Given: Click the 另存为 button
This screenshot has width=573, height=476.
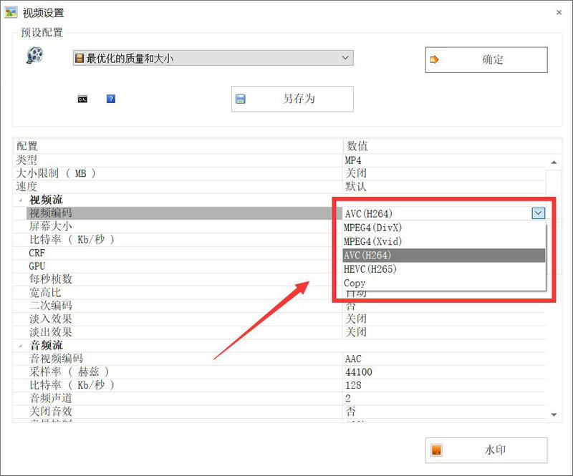Looking at the screenshot, I should click(x=292, y=99).
